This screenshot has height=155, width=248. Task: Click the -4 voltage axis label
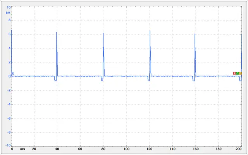(9, 104)
